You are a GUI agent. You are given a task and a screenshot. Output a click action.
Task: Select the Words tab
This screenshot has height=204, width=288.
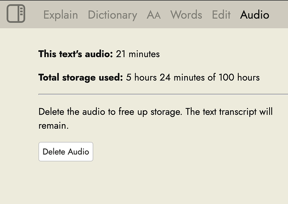pos(186,15)
